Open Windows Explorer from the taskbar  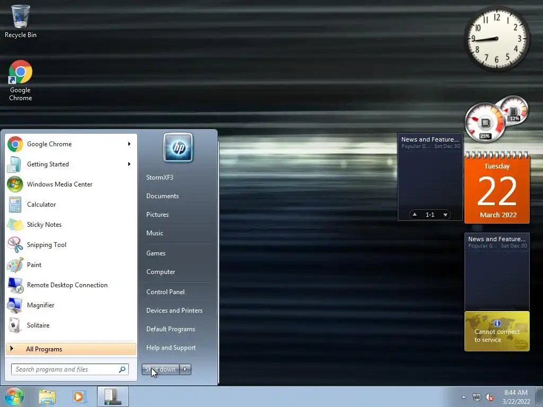coord(47,397)
